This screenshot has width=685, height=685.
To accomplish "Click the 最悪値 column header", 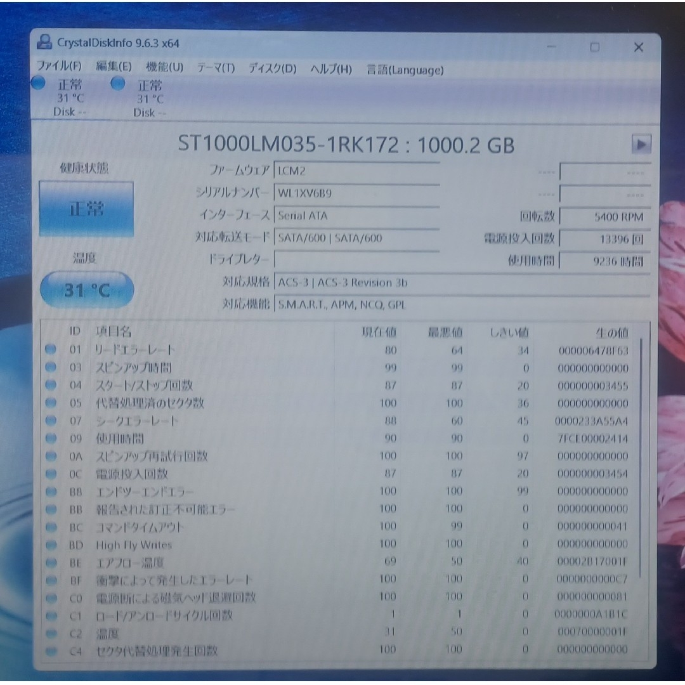I will coord(445,332).
